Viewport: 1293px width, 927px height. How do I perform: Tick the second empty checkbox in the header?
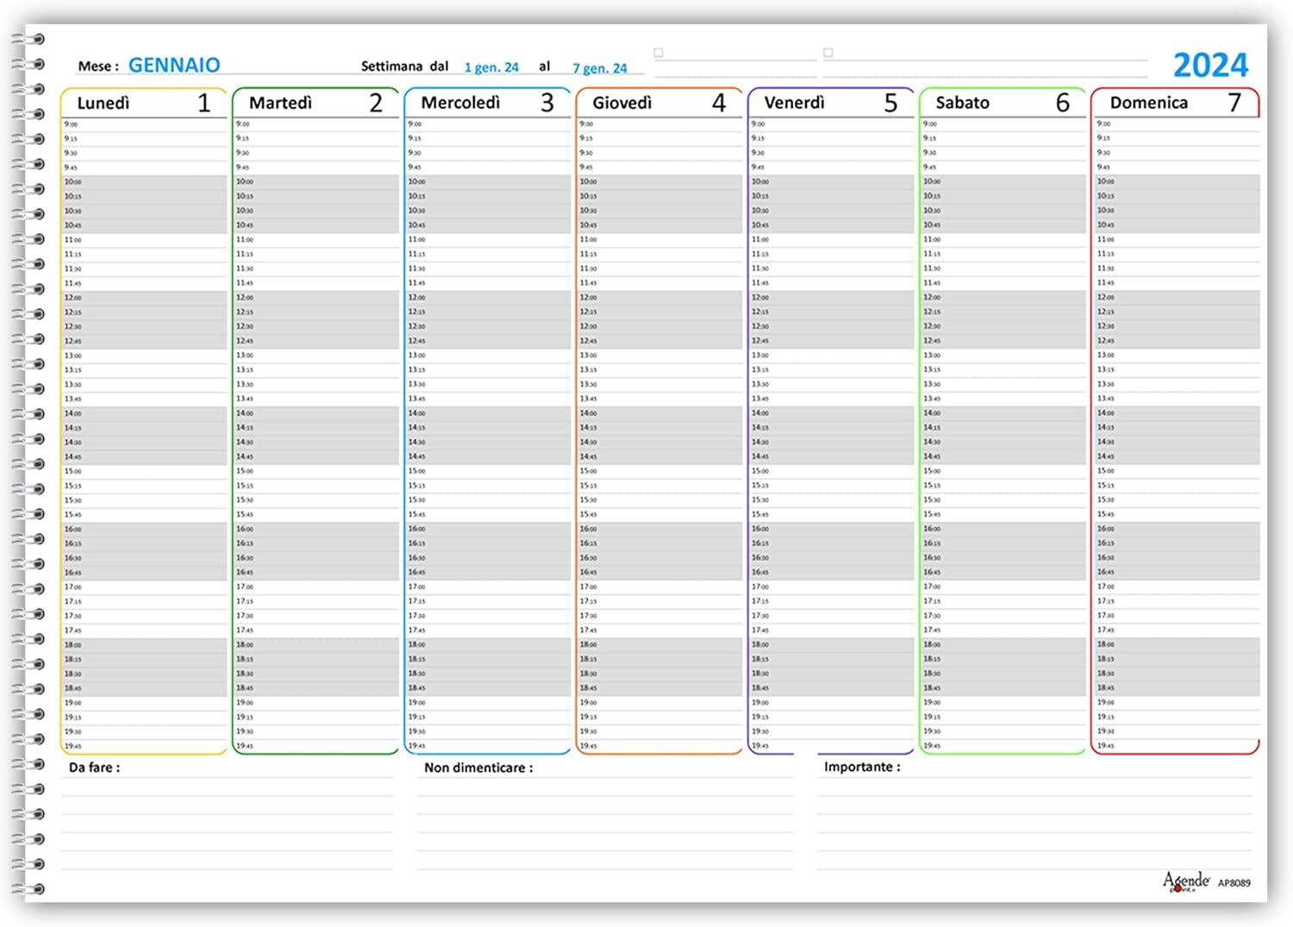pos(828,53)
